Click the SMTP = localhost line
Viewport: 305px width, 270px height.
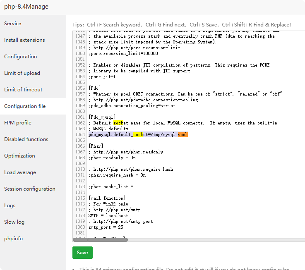click(108, 216)
